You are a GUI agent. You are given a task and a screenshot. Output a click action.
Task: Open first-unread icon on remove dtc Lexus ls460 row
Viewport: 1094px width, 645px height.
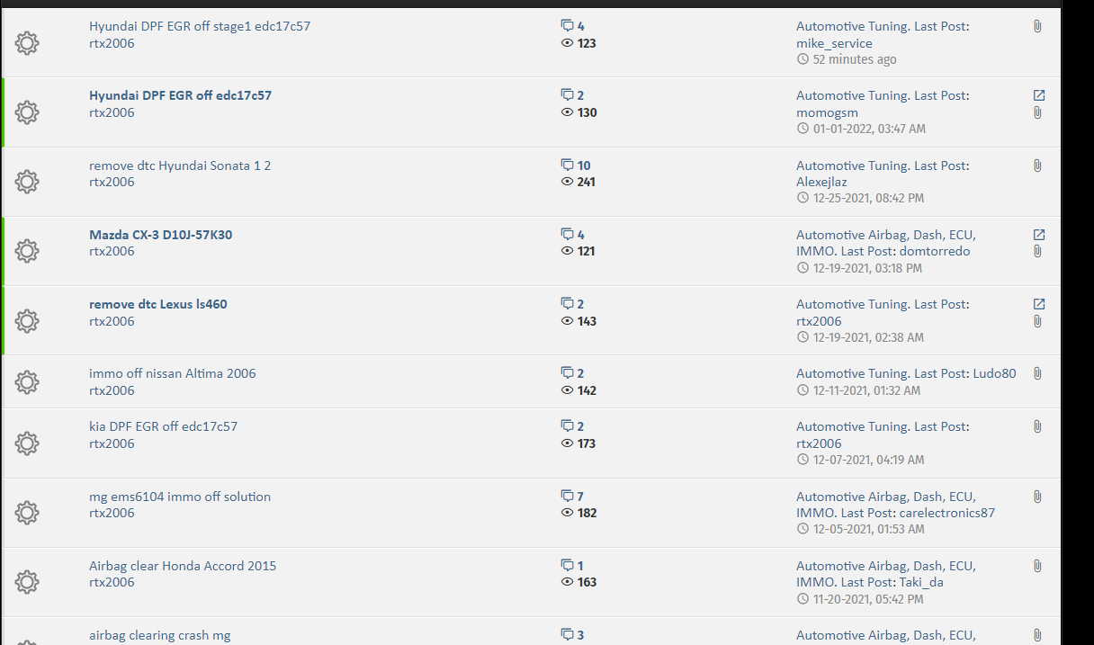click(1038, 304)
